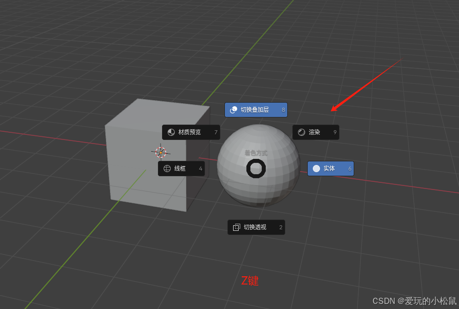
Task: Choose 材质预览 shading option
Action: [x=191, y=132]
